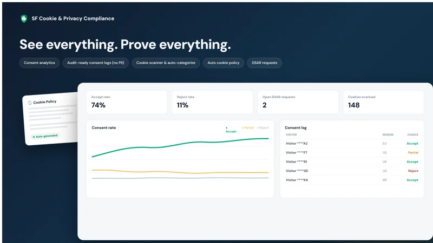Click the SF Cookie & Privacy Compliance title

pyautogui.click(x=73, y=18)
